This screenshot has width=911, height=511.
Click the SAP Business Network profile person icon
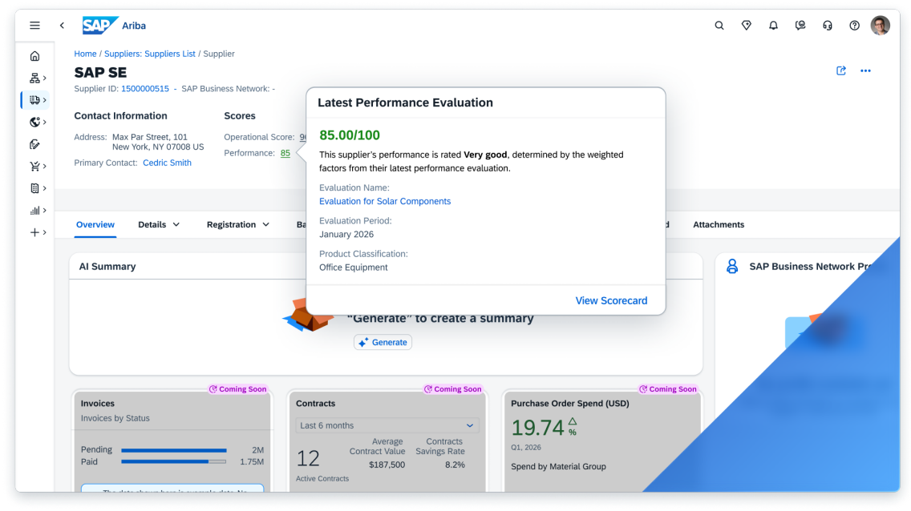[732, 266]
